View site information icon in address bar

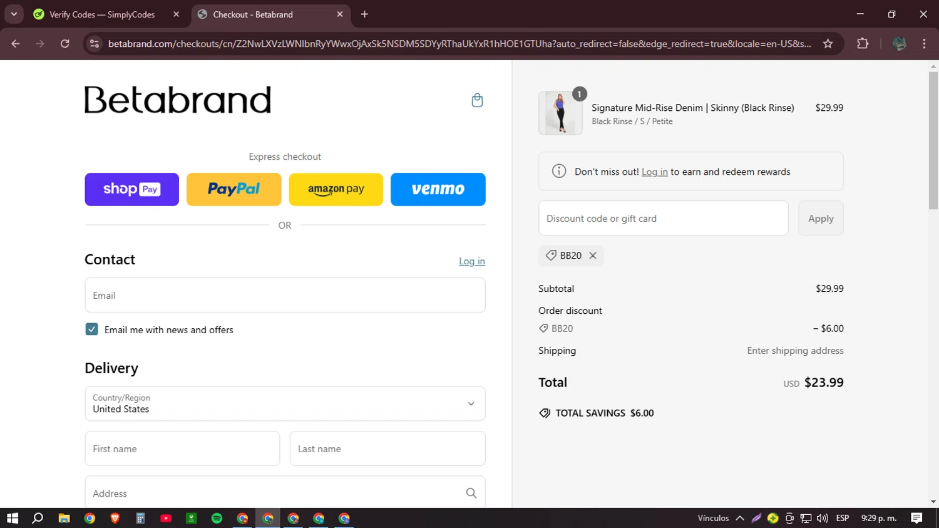click(x=95, y=44)
